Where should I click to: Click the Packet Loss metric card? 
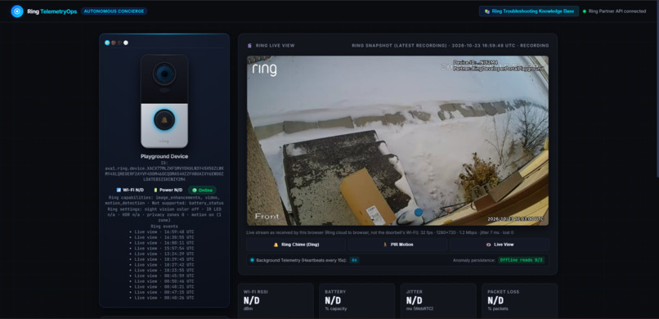click(x=519, y=301)
